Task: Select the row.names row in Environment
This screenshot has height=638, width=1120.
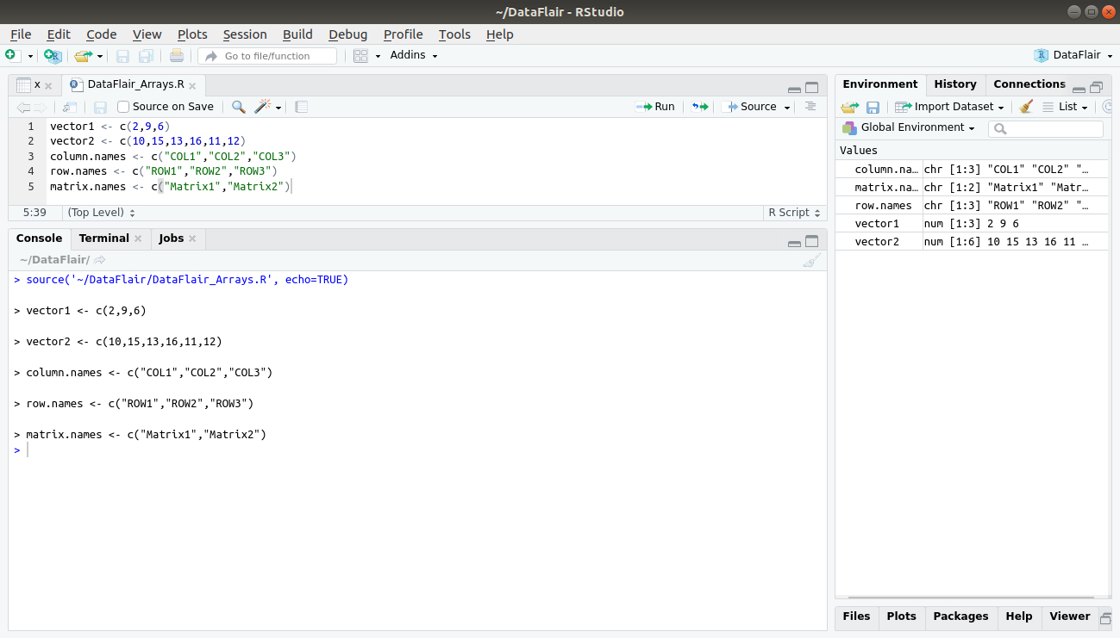Action: pos(973,206)
